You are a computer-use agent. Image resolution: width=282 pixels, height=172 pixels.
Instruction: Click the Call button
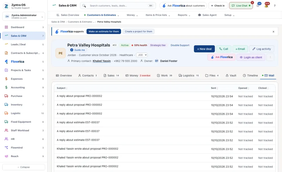[x=224, y=49]
